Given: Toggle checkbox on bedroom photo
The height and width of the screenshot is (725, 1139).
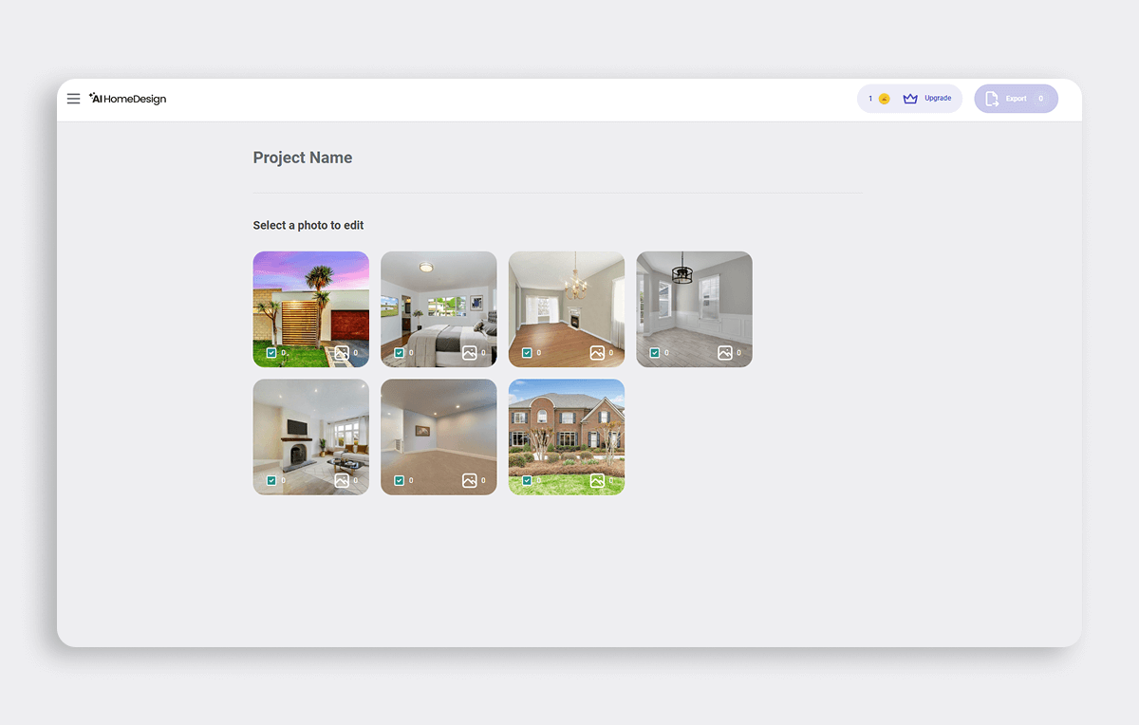Looking at the screenshot, I should point(399,352).
